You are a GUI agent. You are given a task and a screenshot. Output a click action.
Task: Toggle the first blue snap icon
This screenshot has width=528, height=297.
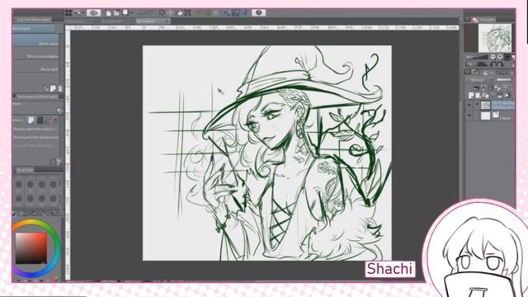coord(228,13)
